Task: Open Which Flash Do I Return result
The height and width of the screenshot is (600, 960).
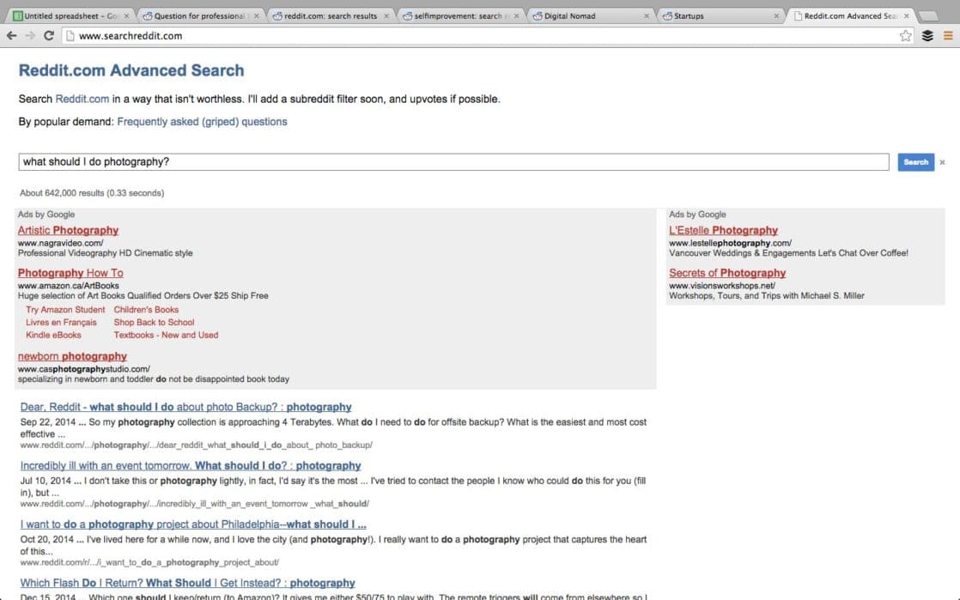Action: pyautogui.click(x=187, y=584)
